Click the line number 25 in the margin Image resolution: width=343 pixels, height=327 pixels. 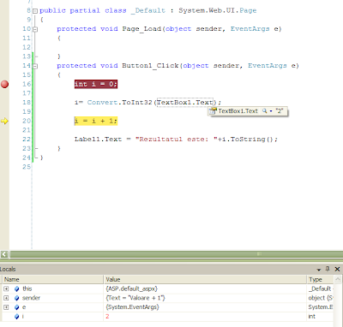coord(27,167)
